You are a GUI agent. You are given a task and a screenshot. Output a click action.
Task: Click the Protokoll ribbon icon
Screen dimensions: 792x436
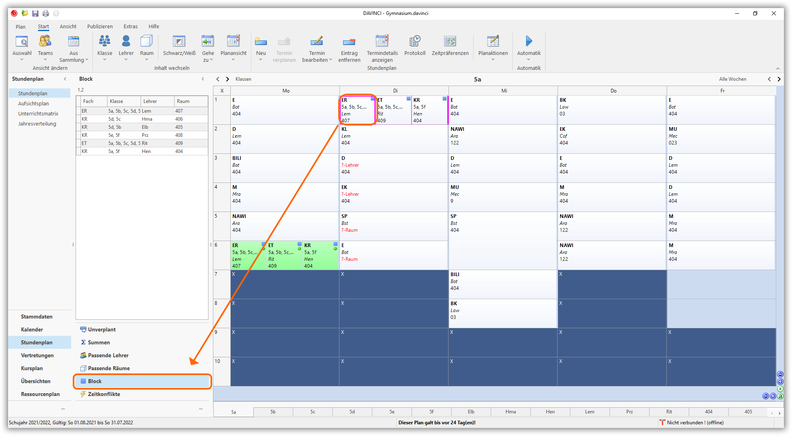click(415, 42)
